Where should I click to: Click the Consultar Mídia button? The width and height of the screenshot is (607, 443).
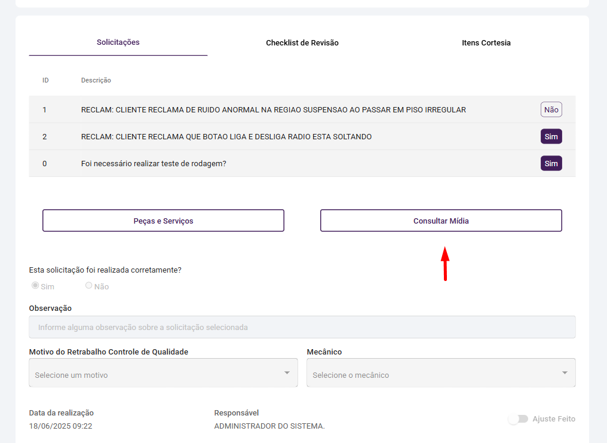click(441, 221)
